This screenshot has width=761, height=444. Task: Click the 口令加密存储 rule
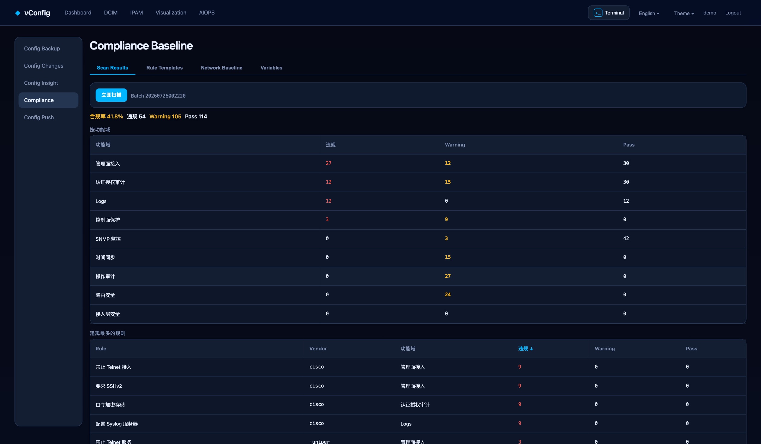pyautogui.click(x=110, y=405)
